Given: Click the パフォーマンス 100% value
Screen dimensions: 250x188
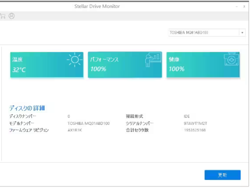Looking at the screenshot, I should coord(98,69).
